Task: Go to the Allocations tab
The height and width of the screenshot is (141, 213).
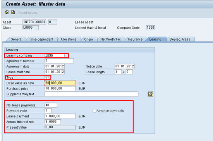Action: coord(69,39)
